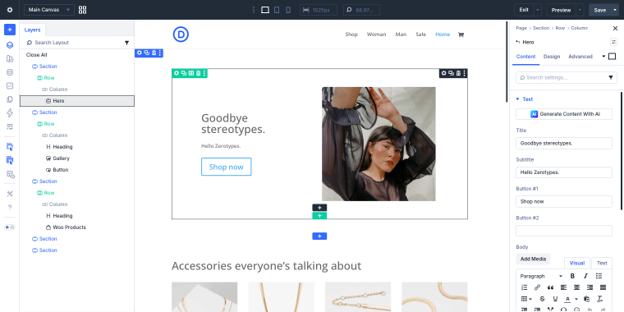Apply underline in body editor
Viewport: 624px width, 312px height.
pyautogui.click(x=555, y=299)
